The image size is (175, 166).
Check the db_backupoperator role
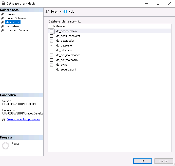51,36
